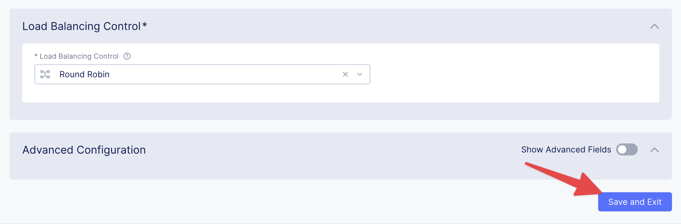Click the empty page area left of Save and Exit
The width and height of the screenshot is (681, 224).
pyautogui.click(x=300, y=202)
